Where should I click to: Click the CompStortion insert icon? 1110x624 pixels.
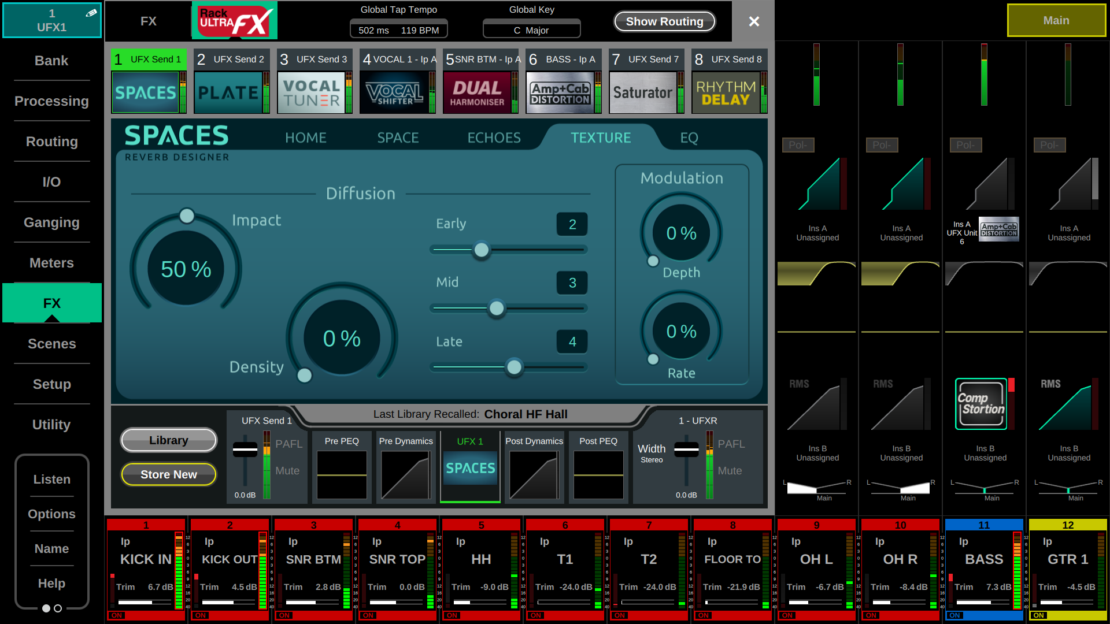point(981,404)
